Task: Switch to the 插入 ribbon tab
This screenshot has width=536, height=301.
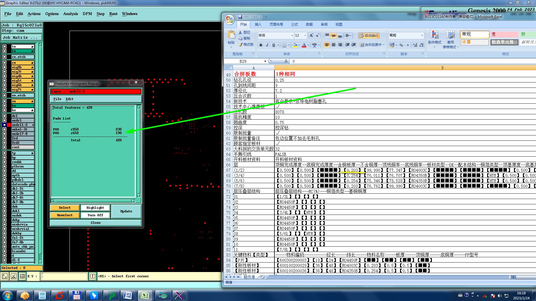Action: click(x=258, y=25)
